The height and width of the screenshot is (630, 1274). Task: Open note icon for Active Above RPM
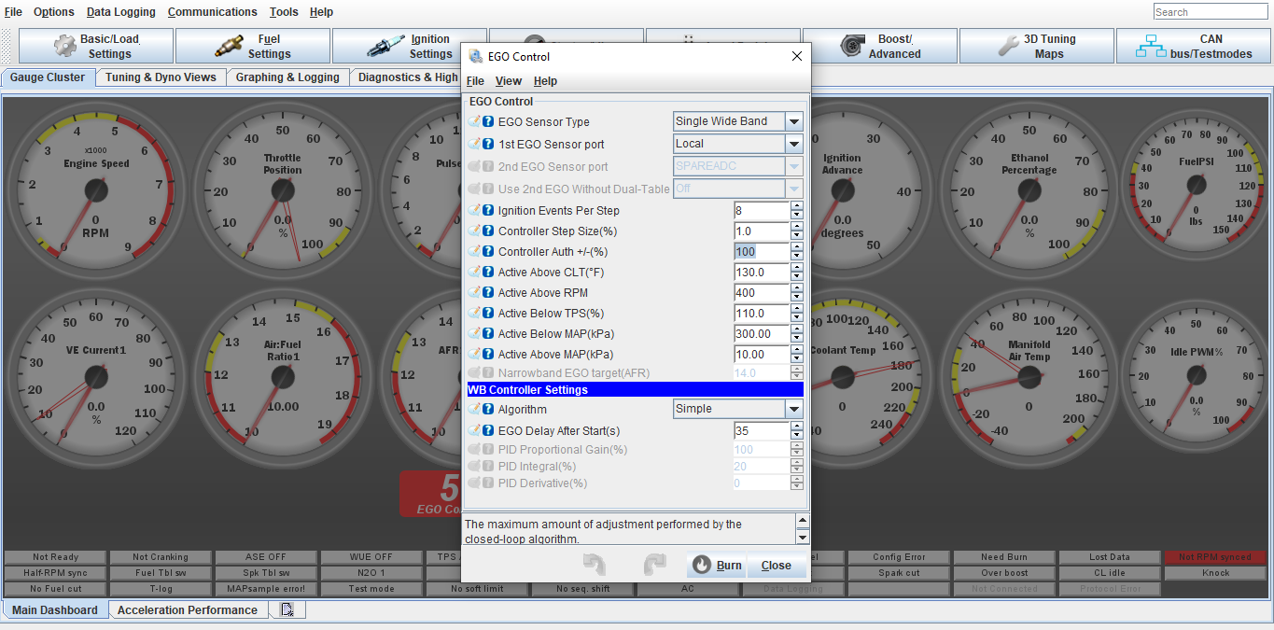pos(474,293)
